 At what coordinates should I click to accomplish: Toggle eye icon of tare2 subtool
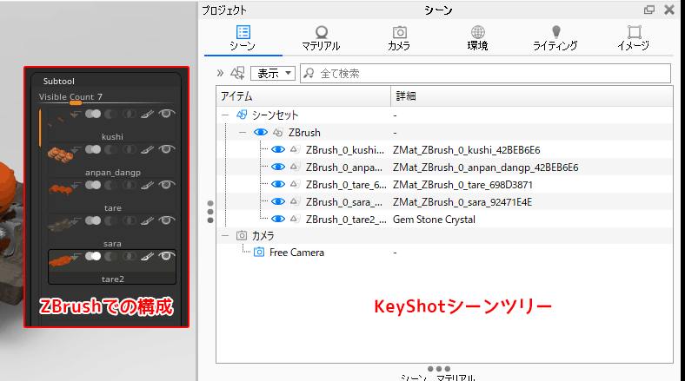coord(165,256)
